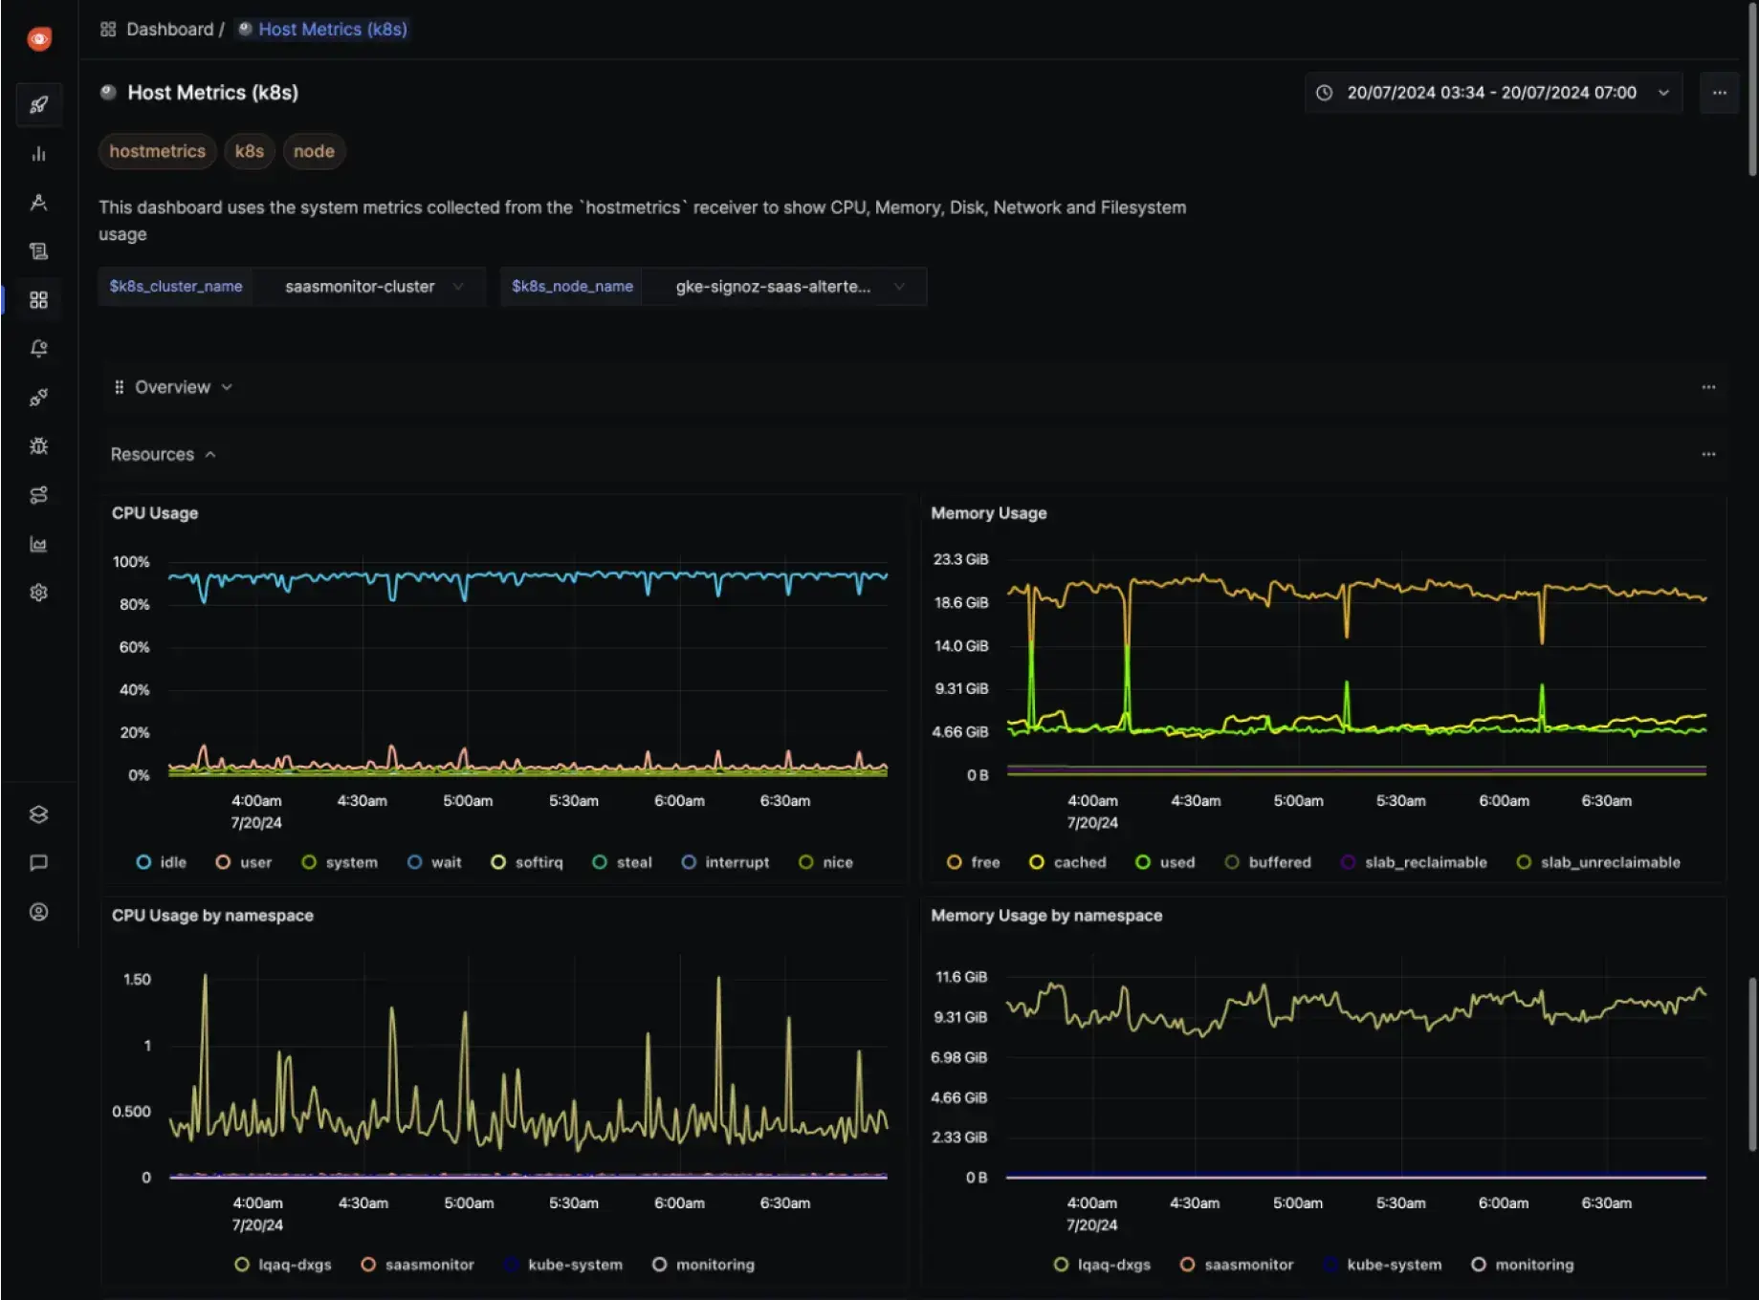The image size is (1759, 1300).
Task: Toggle lqaq-dxgs in CPU by namespace legend
Action: point(283,1265)
